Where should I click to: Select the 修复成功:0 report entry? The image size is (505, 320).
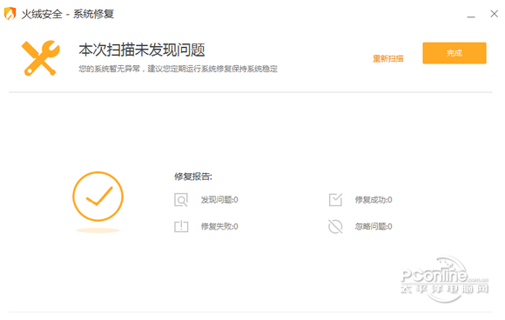click(374, 200)
